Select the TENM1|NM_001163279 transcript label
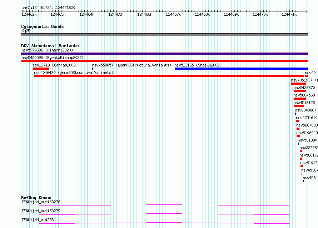 pos(41,211)
